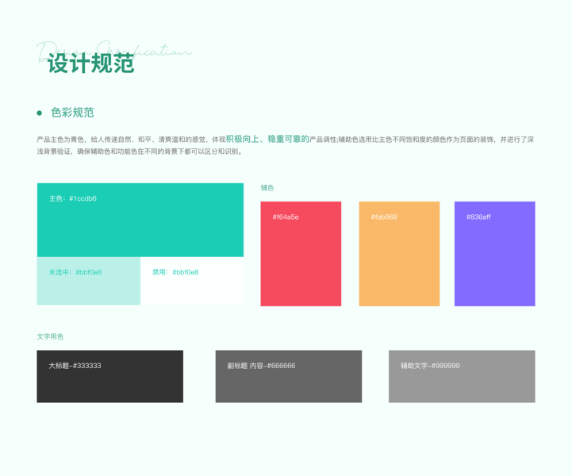This screenshot has width=572, height=476.
Task: Click the 辅色 label
Action: [x=267, y=188]
